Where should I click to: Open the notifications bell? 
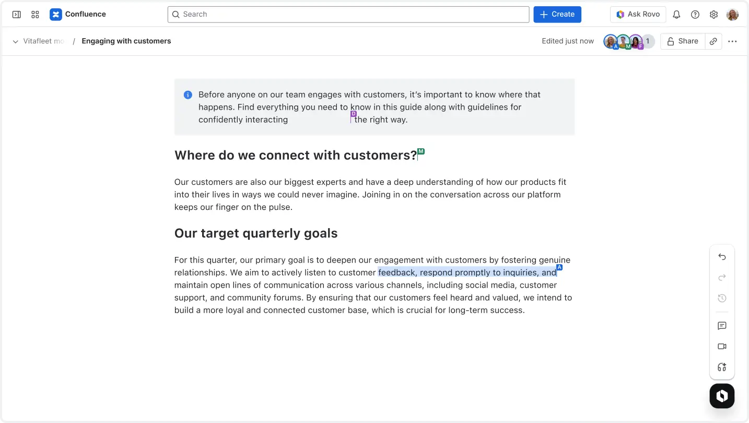pos(676,15)
